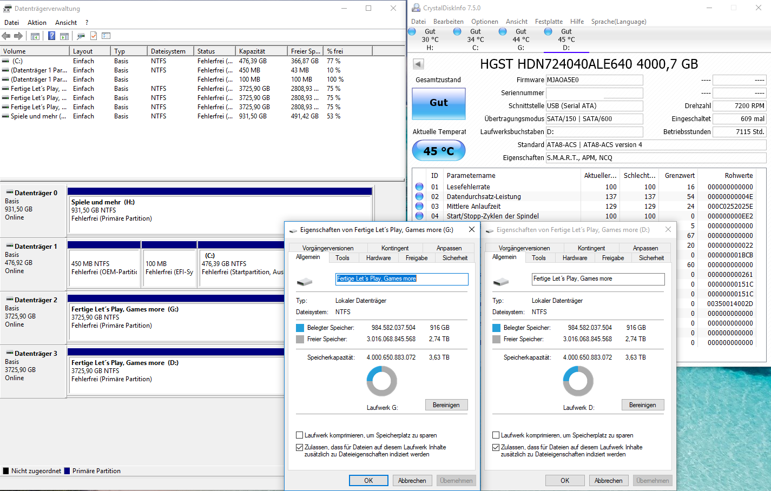771x491 pixels.
Task: Open Vorgängerversionen tab in D: properties
Action: 524,248
